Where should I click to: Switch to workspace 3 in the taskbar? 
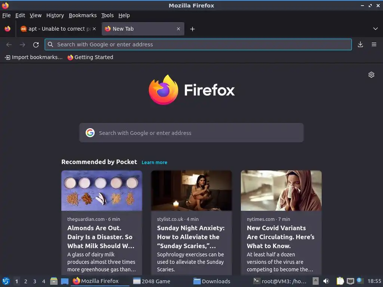35,281
